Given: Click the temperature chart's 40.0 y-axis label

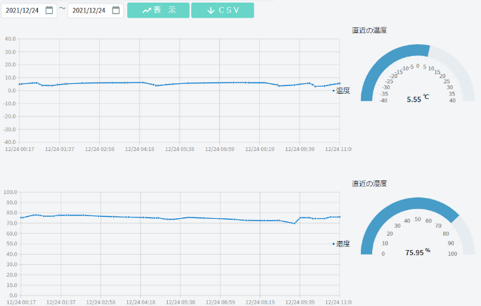Looking at the screenshot, I should click(x=10, y=39).
